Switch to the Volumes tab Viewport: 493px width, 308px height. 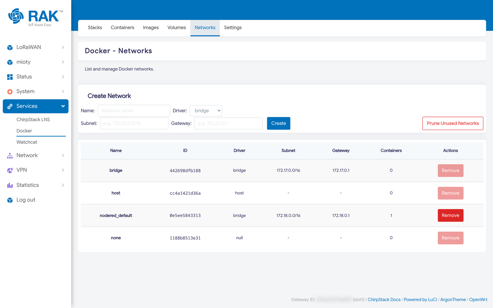click(177, 28)
